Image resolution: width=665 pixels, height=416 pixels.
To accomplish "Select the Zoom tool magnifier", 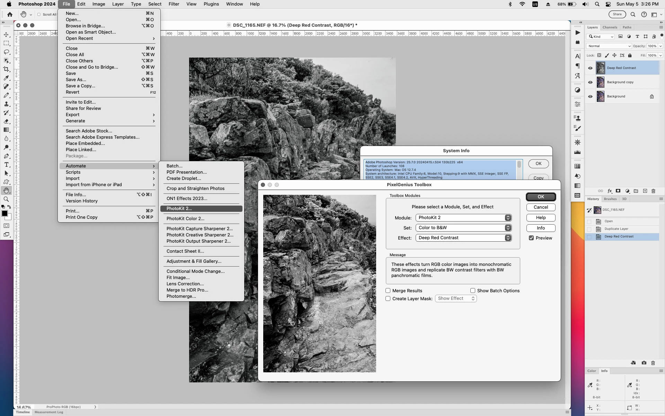I will tap(6, 199).
